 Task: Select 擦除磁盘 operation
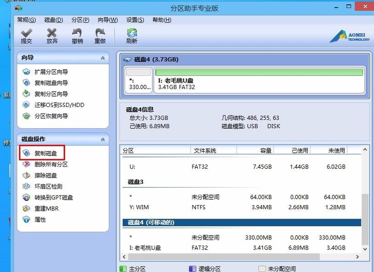pyautogui.click(x=40, y=175)
